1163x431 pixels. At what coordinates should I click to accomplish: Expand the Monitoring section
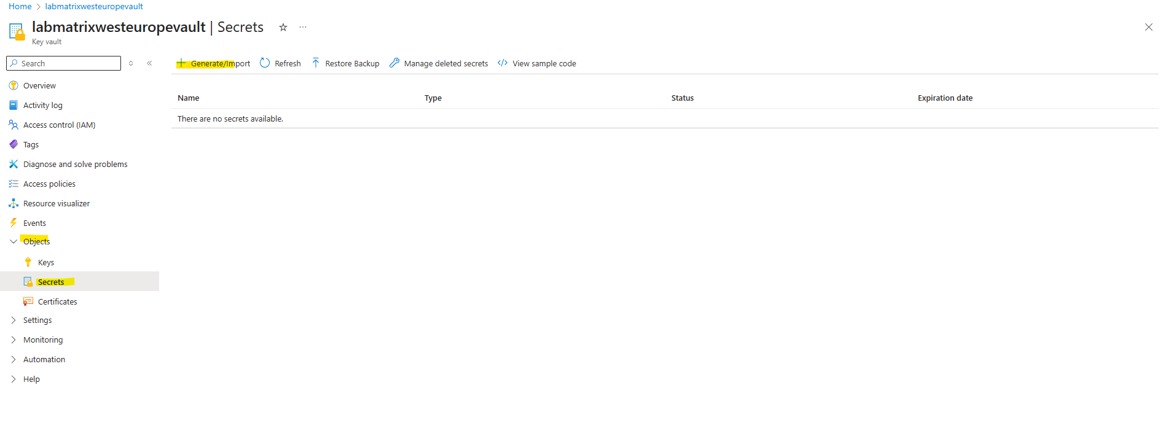[14, 340]
